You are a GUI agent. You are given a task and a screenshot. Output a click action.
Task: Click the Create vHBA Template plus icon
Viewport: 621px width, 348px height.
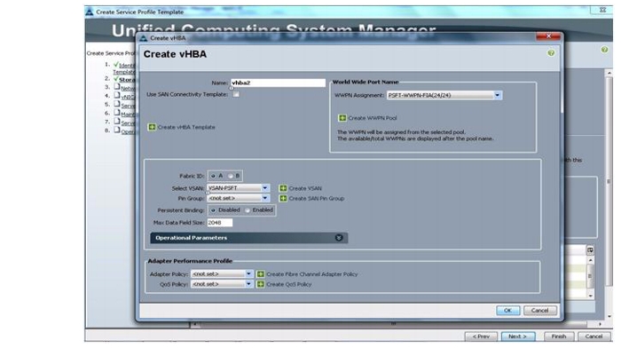pos(152,127)
